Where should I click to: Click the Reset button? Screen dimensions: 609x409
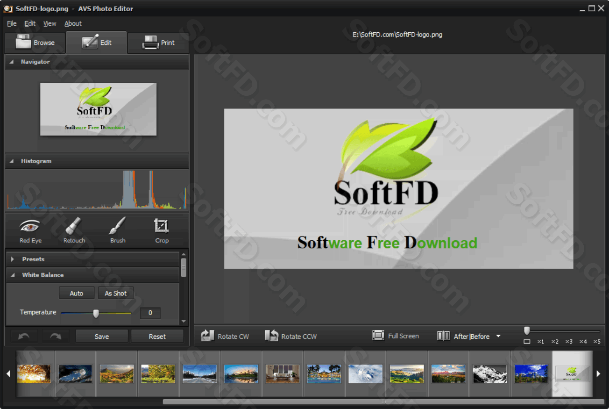pos(157,336)
